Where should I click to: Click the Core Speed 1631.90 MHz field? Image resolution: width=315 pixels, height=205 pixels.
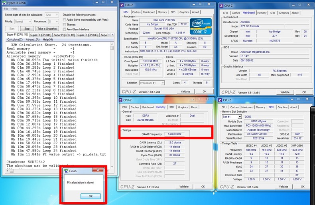[150, 61]
